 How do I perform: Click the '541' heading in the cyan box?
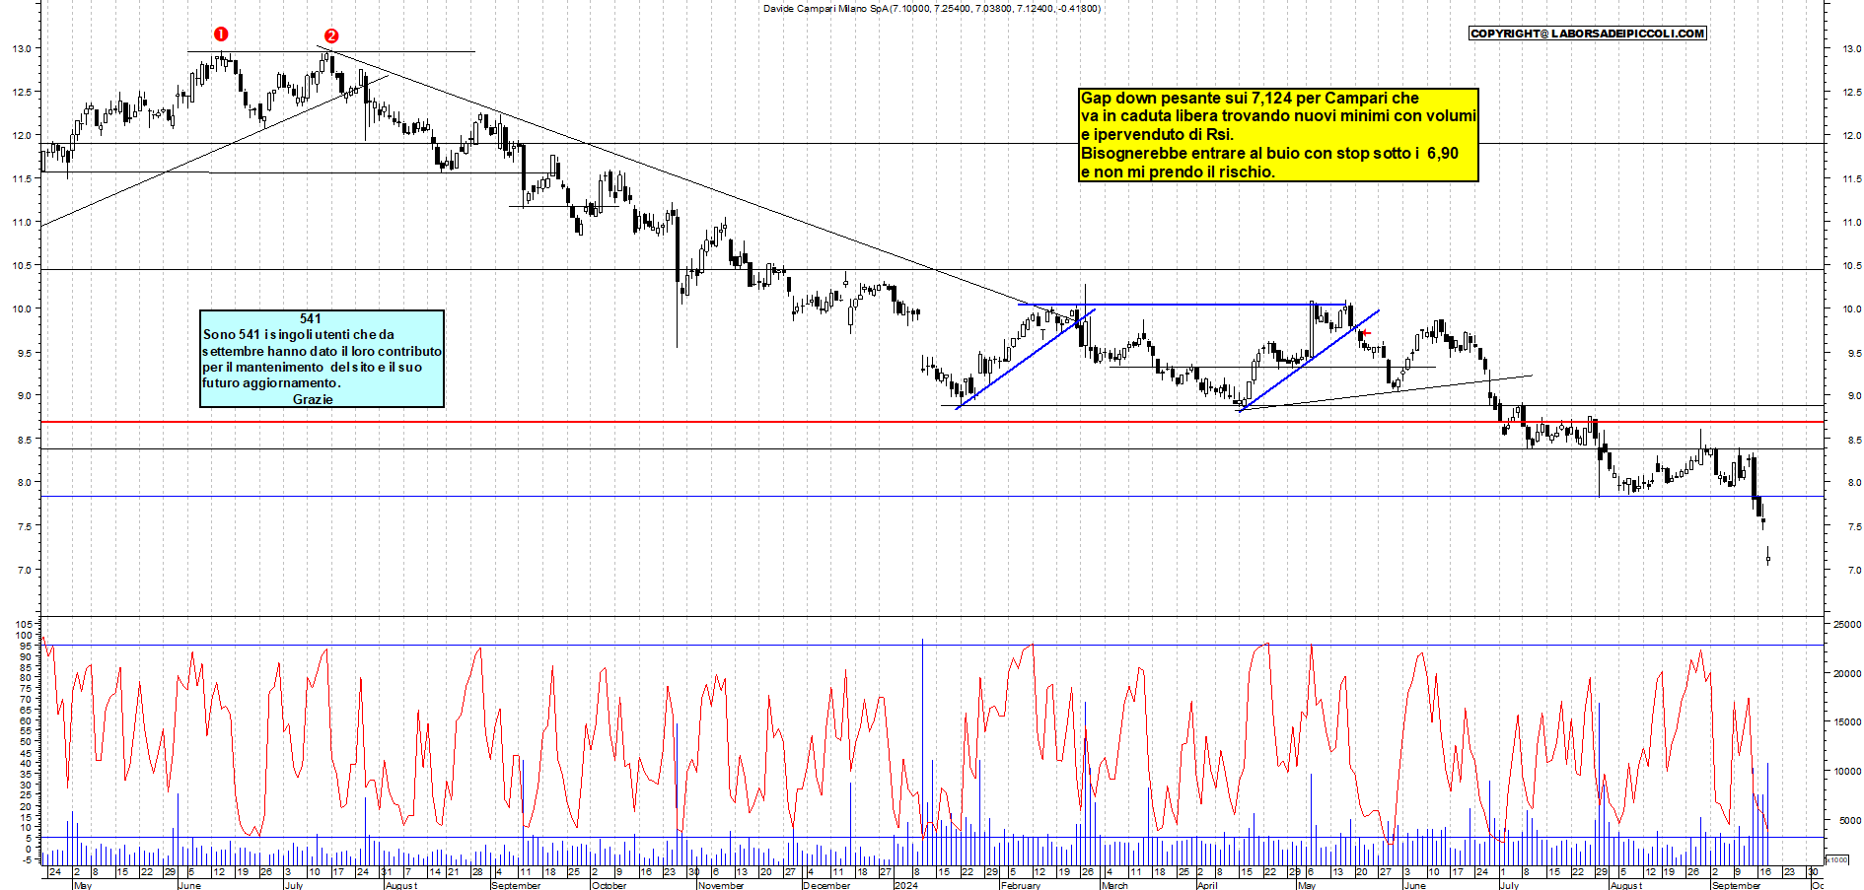coord(311,318)
